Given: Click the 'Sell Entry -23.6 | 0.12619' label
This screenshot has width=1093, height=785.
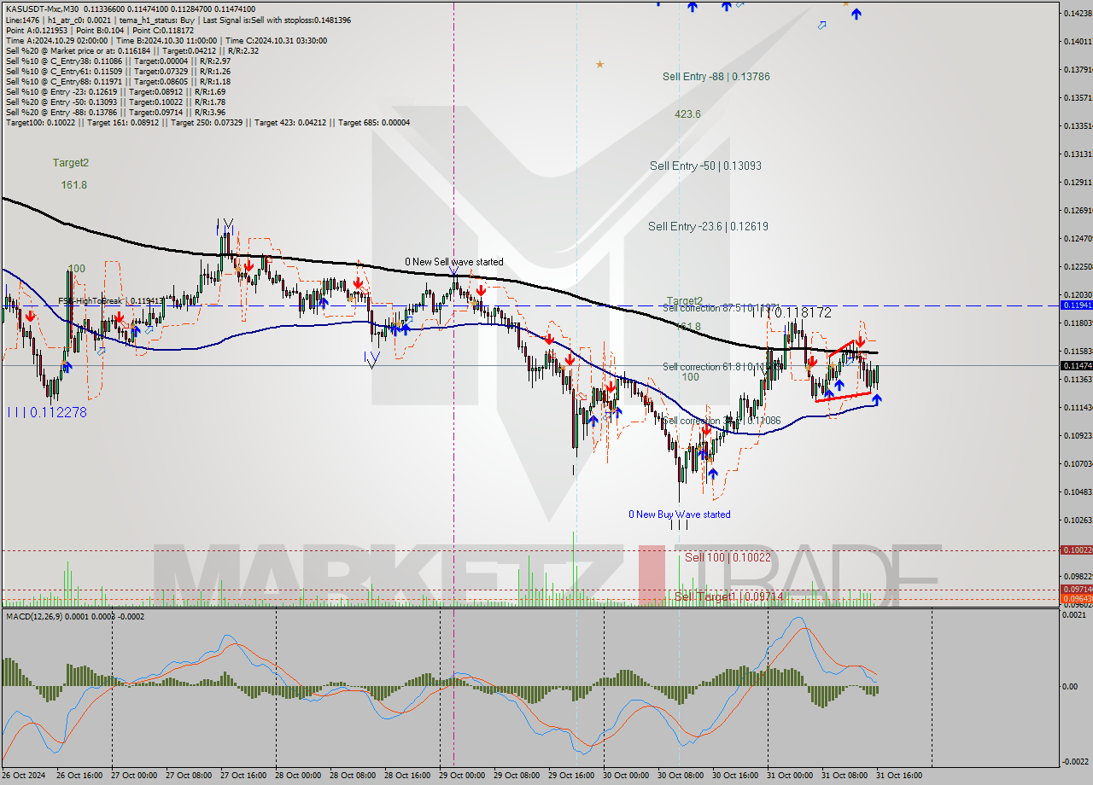Looking at the screenshot, I should pos(708,226).
